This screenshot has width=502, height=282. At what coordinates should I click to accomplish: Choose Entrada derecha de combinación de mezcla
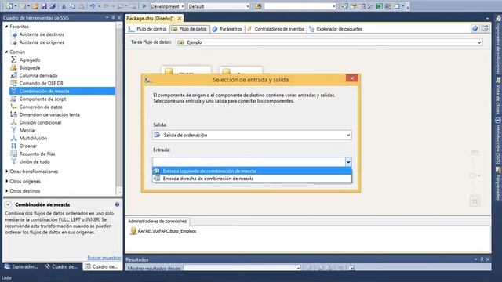point(252,179)
